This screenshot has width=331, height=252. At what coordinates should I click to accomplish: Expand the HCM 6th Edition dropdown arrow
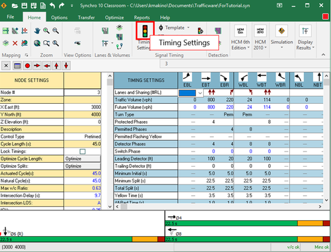coord(248,48)
